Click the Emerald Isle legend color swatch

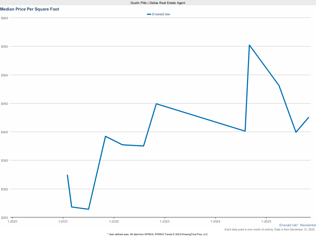click(149, 14)
